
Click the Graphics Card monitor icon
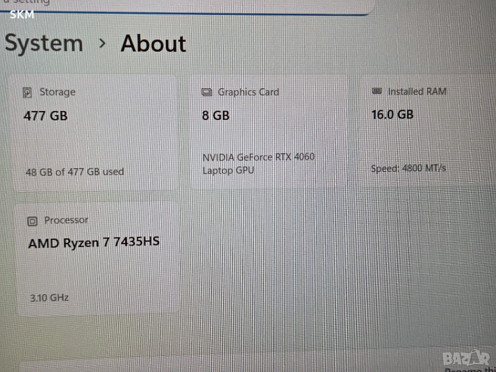pyautogui.click(x=207, y=93)
